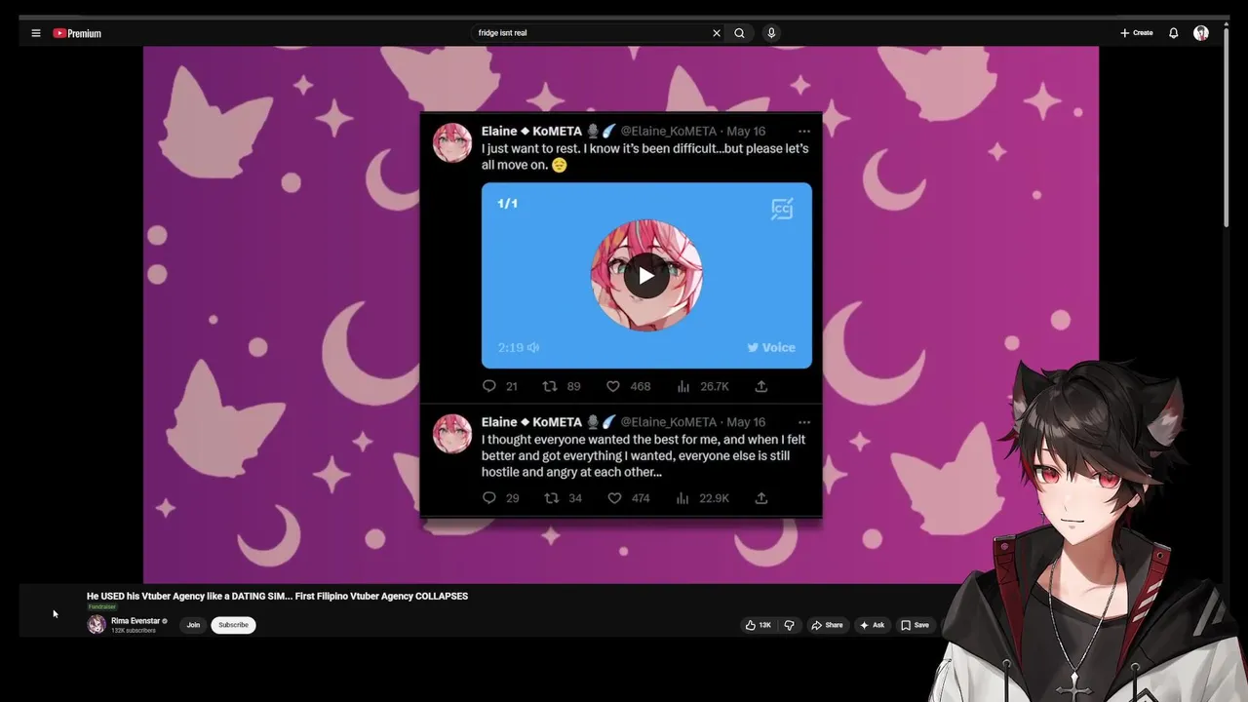Click retweet icon with 34 retweets
Viewport: 1248px width, 702px height.
[552, 498]
